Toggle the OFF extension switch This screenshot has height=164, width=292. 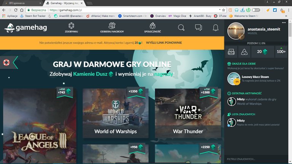(x=256, y=10)
